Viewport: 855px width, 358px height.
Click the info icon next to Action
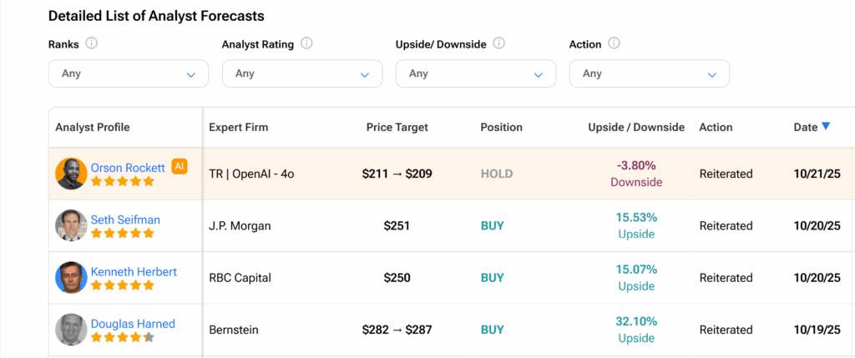click(x=615, y=43)
